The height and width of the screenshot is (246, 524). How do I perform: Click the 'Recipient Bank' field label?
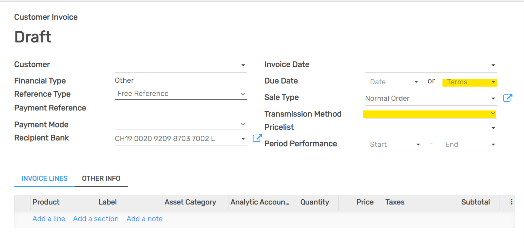pyautogui.click(x=42, y=138)
